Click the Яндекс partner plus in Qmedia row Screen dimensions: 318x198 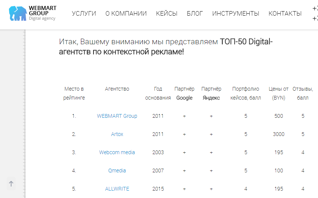(212, 171)
